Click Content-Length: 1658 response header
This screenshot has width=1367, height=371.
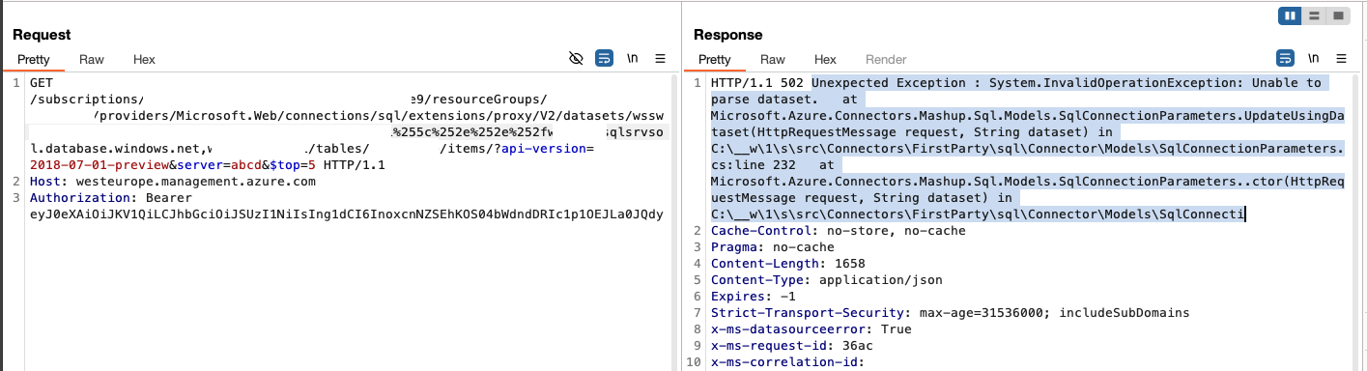click(787, 264)
